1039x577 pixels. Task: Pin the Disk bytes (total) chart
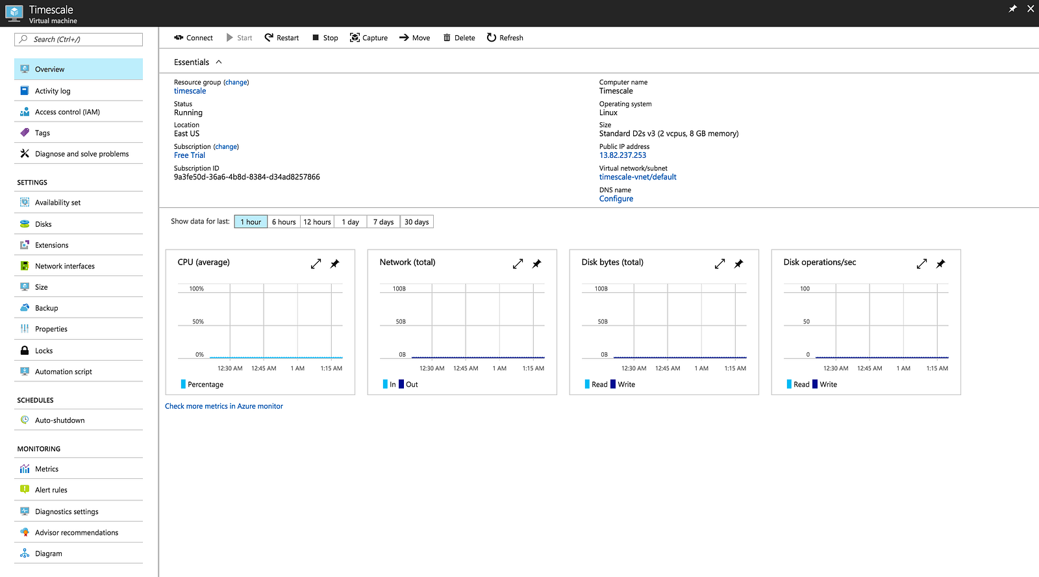pos(739,264)
